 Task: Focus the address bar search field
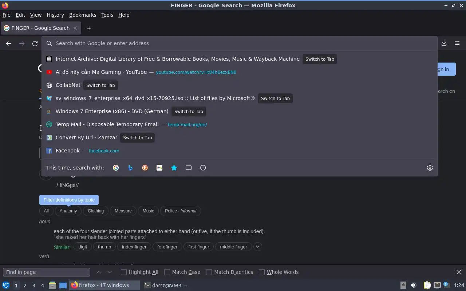pos(240,43)
